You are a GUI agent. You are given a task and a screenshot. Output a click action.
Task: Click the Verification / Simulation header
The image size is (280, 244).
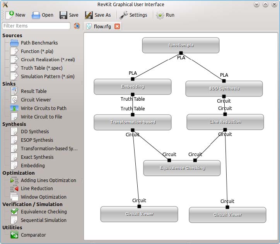32,204
